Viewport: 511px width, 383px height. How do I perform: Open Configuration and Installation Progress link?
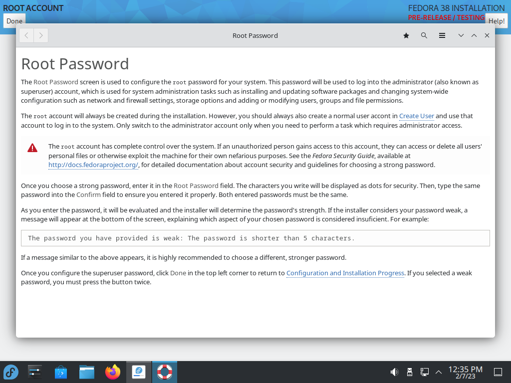345,273
